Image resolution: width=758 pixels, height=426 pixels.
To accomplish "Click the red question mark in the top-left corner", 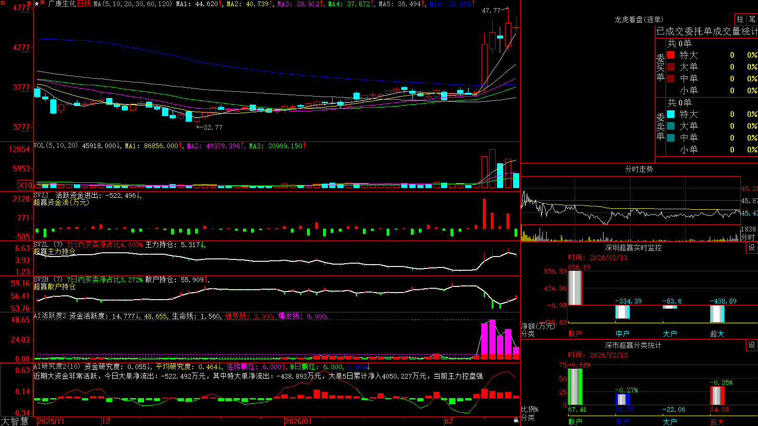I will click(x=29, y=4).
